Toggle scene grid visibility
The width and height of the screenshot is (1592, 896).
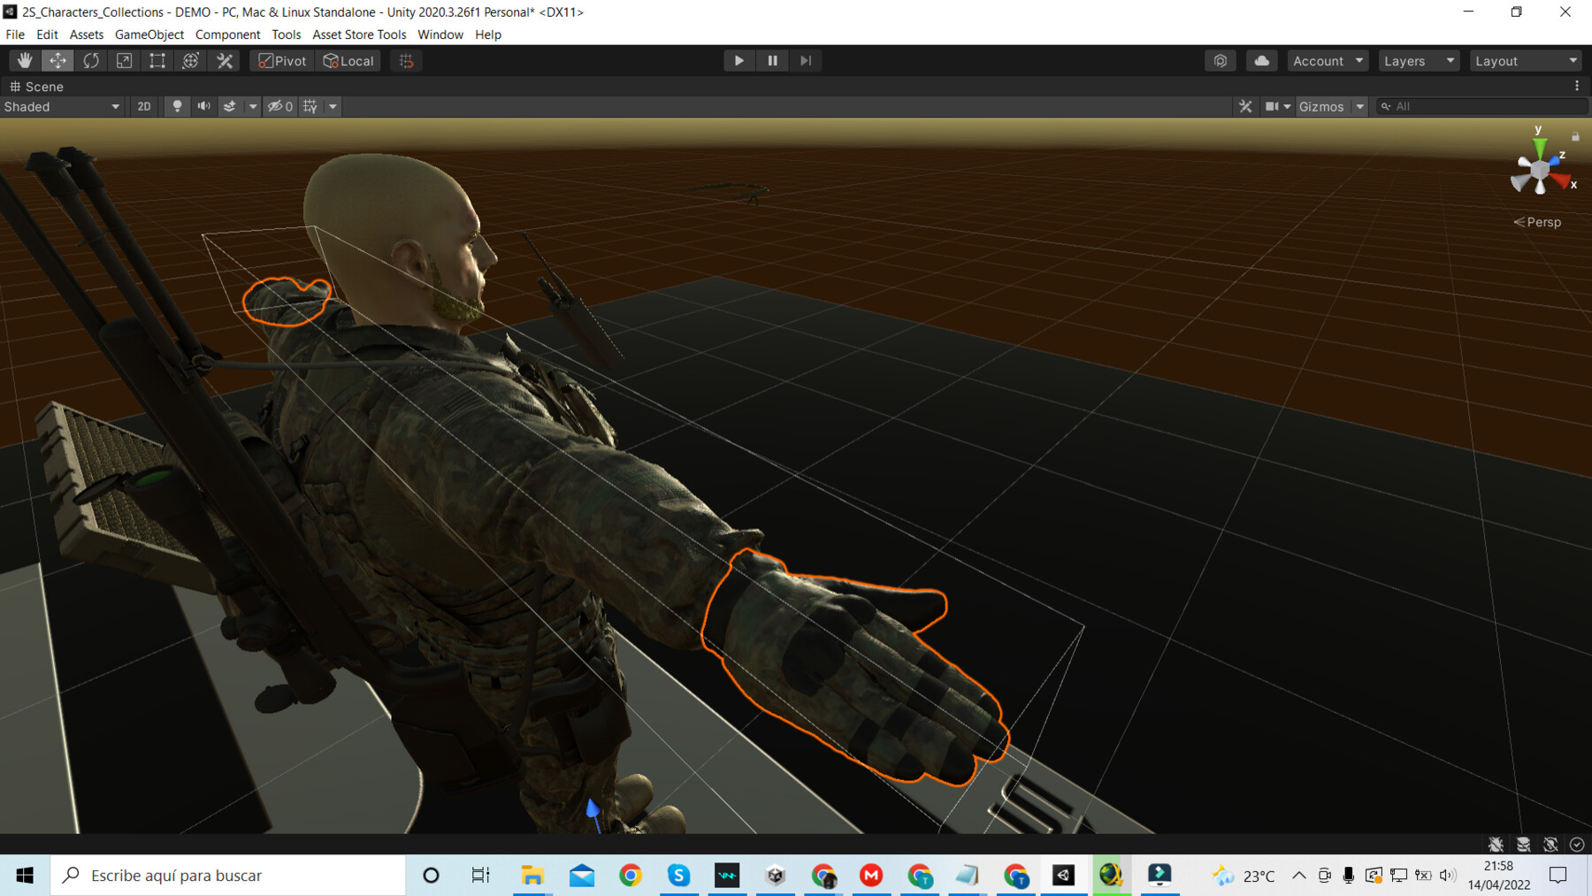[x=310, y=106]
